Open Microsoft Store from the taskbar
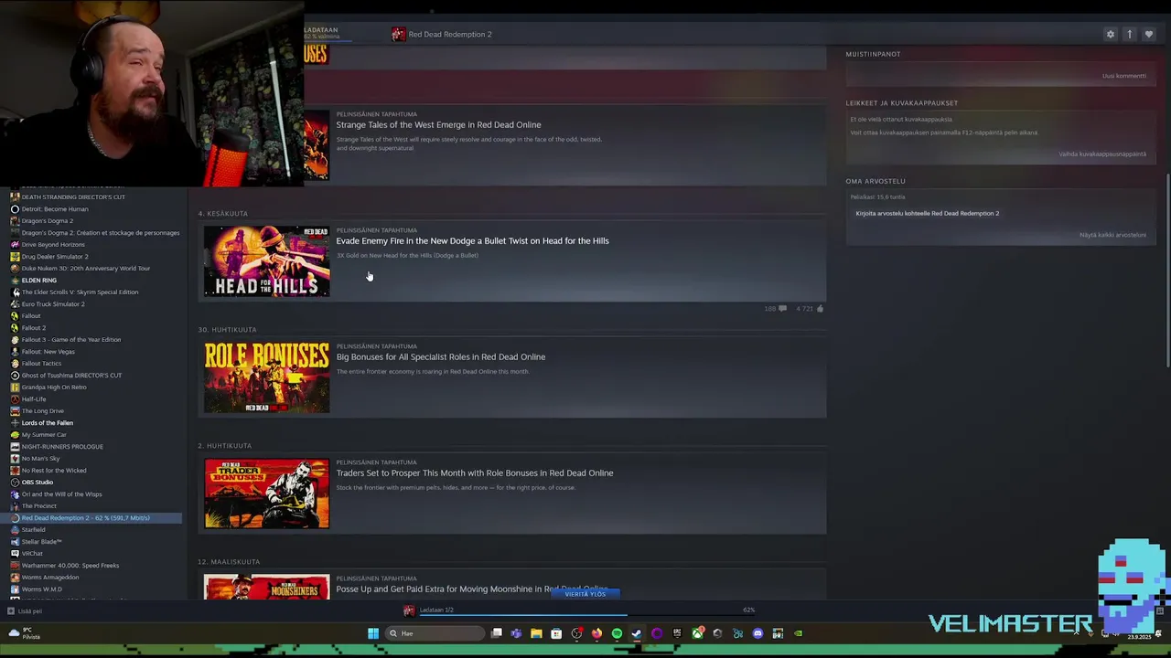Viewport: 1171px width, 658px height. pyautogui.click(x=556, y=633)
